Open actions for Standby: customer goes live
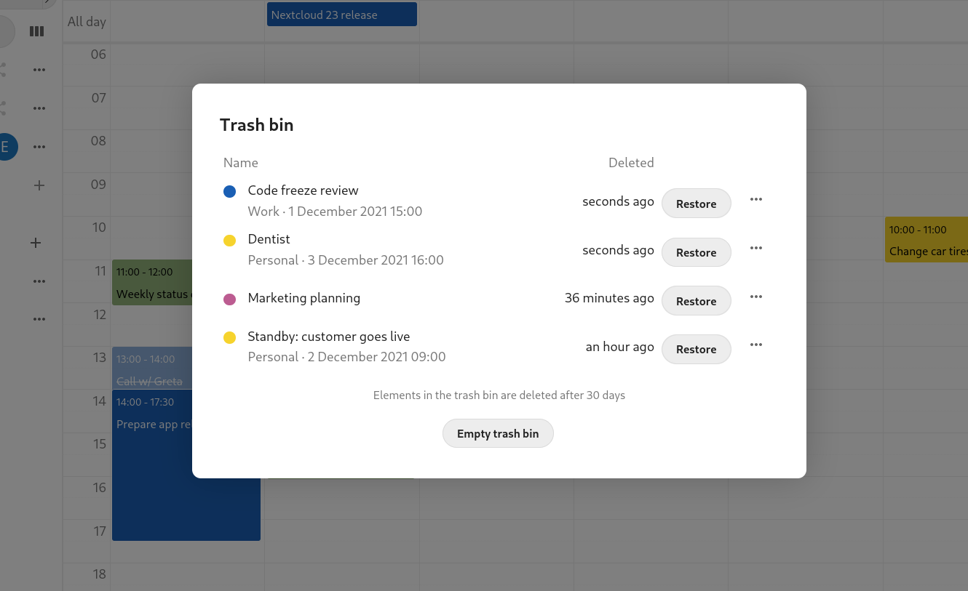 pos(755,345)
